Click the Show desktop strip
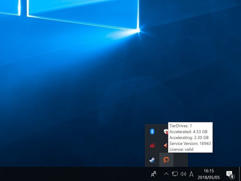The width and height of the screenshot is (241, 181). [x=240, y=174]
